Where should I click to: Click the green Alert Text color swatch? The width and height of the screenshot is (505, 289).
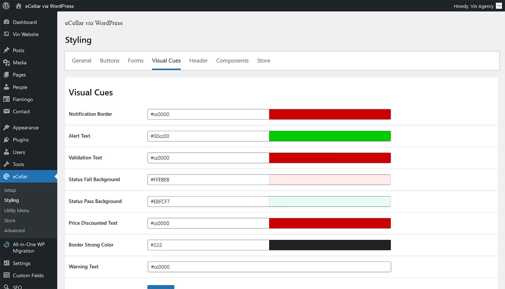click(330, 136)
